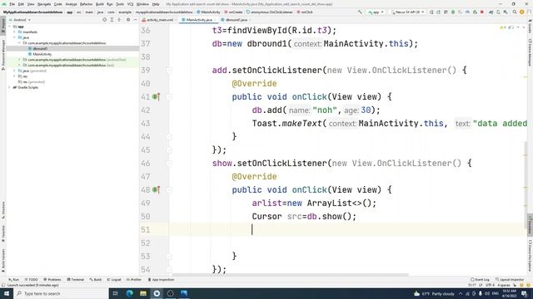Open the Refactor menu
The height and width of the screenshot is (299, 533).
(x=86, y=4)
